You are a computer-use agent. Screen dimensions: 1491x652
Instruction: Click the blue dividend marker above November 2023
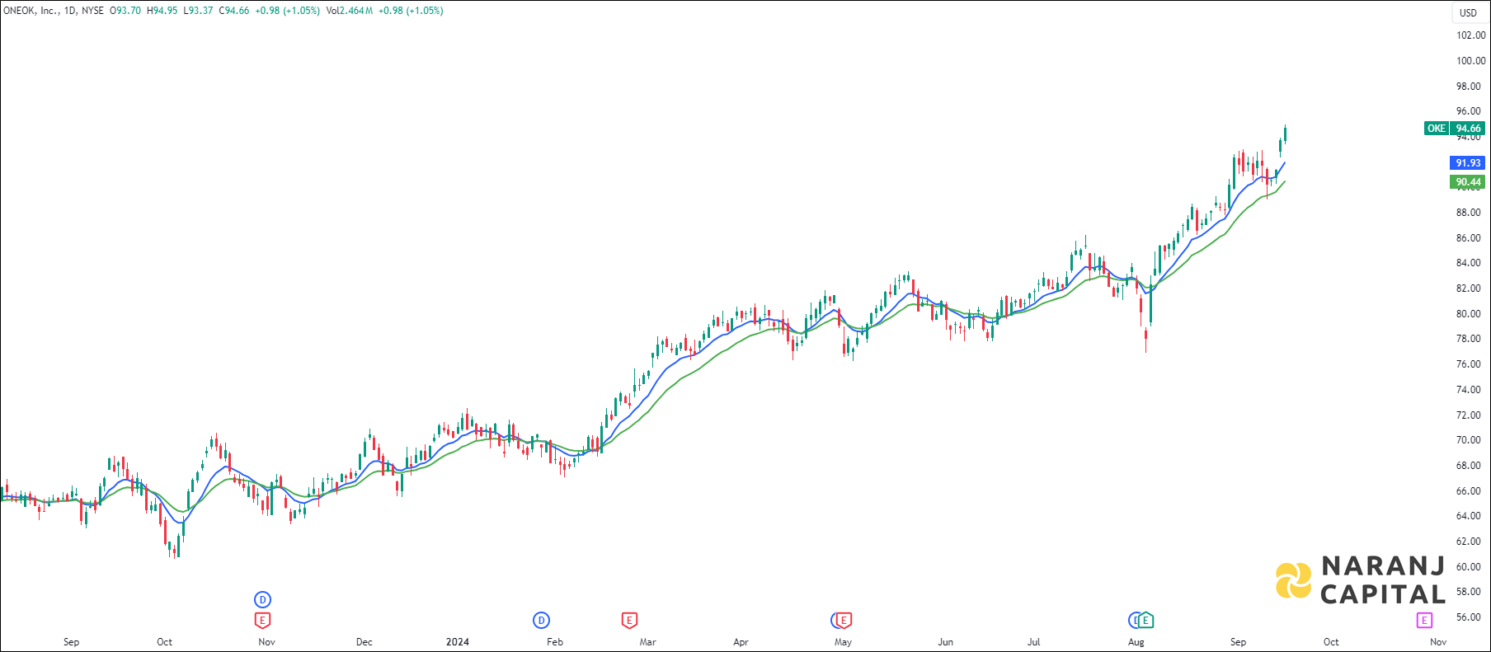point(262,599)
